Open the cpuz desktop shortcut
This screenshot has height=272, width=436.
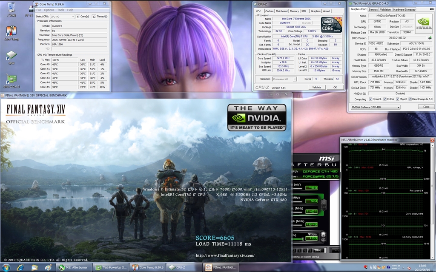coord(11,57)
